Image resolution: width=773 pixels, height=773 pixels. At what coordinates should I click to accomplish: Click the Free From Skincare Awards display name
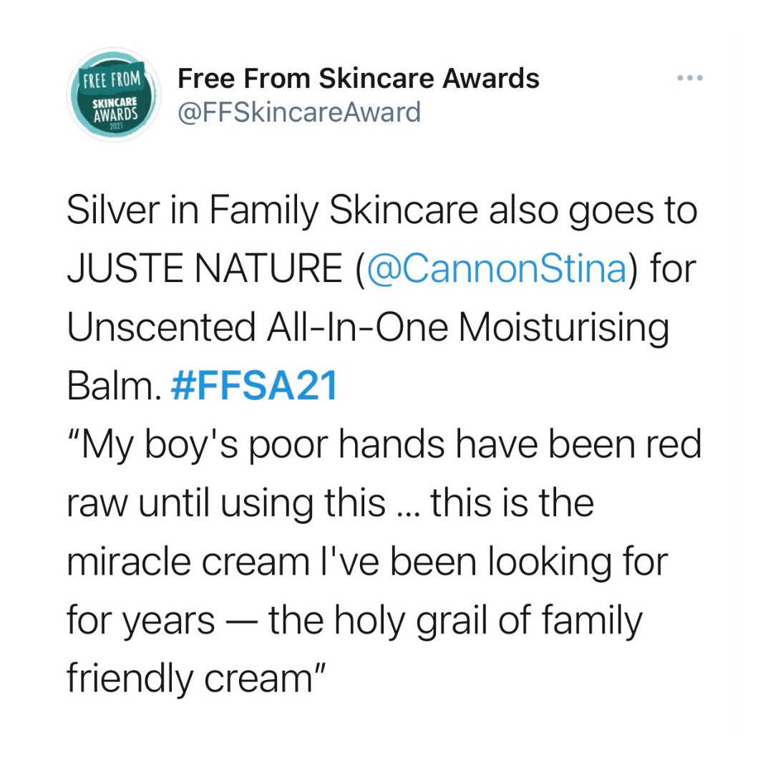(x=359, y=78)
